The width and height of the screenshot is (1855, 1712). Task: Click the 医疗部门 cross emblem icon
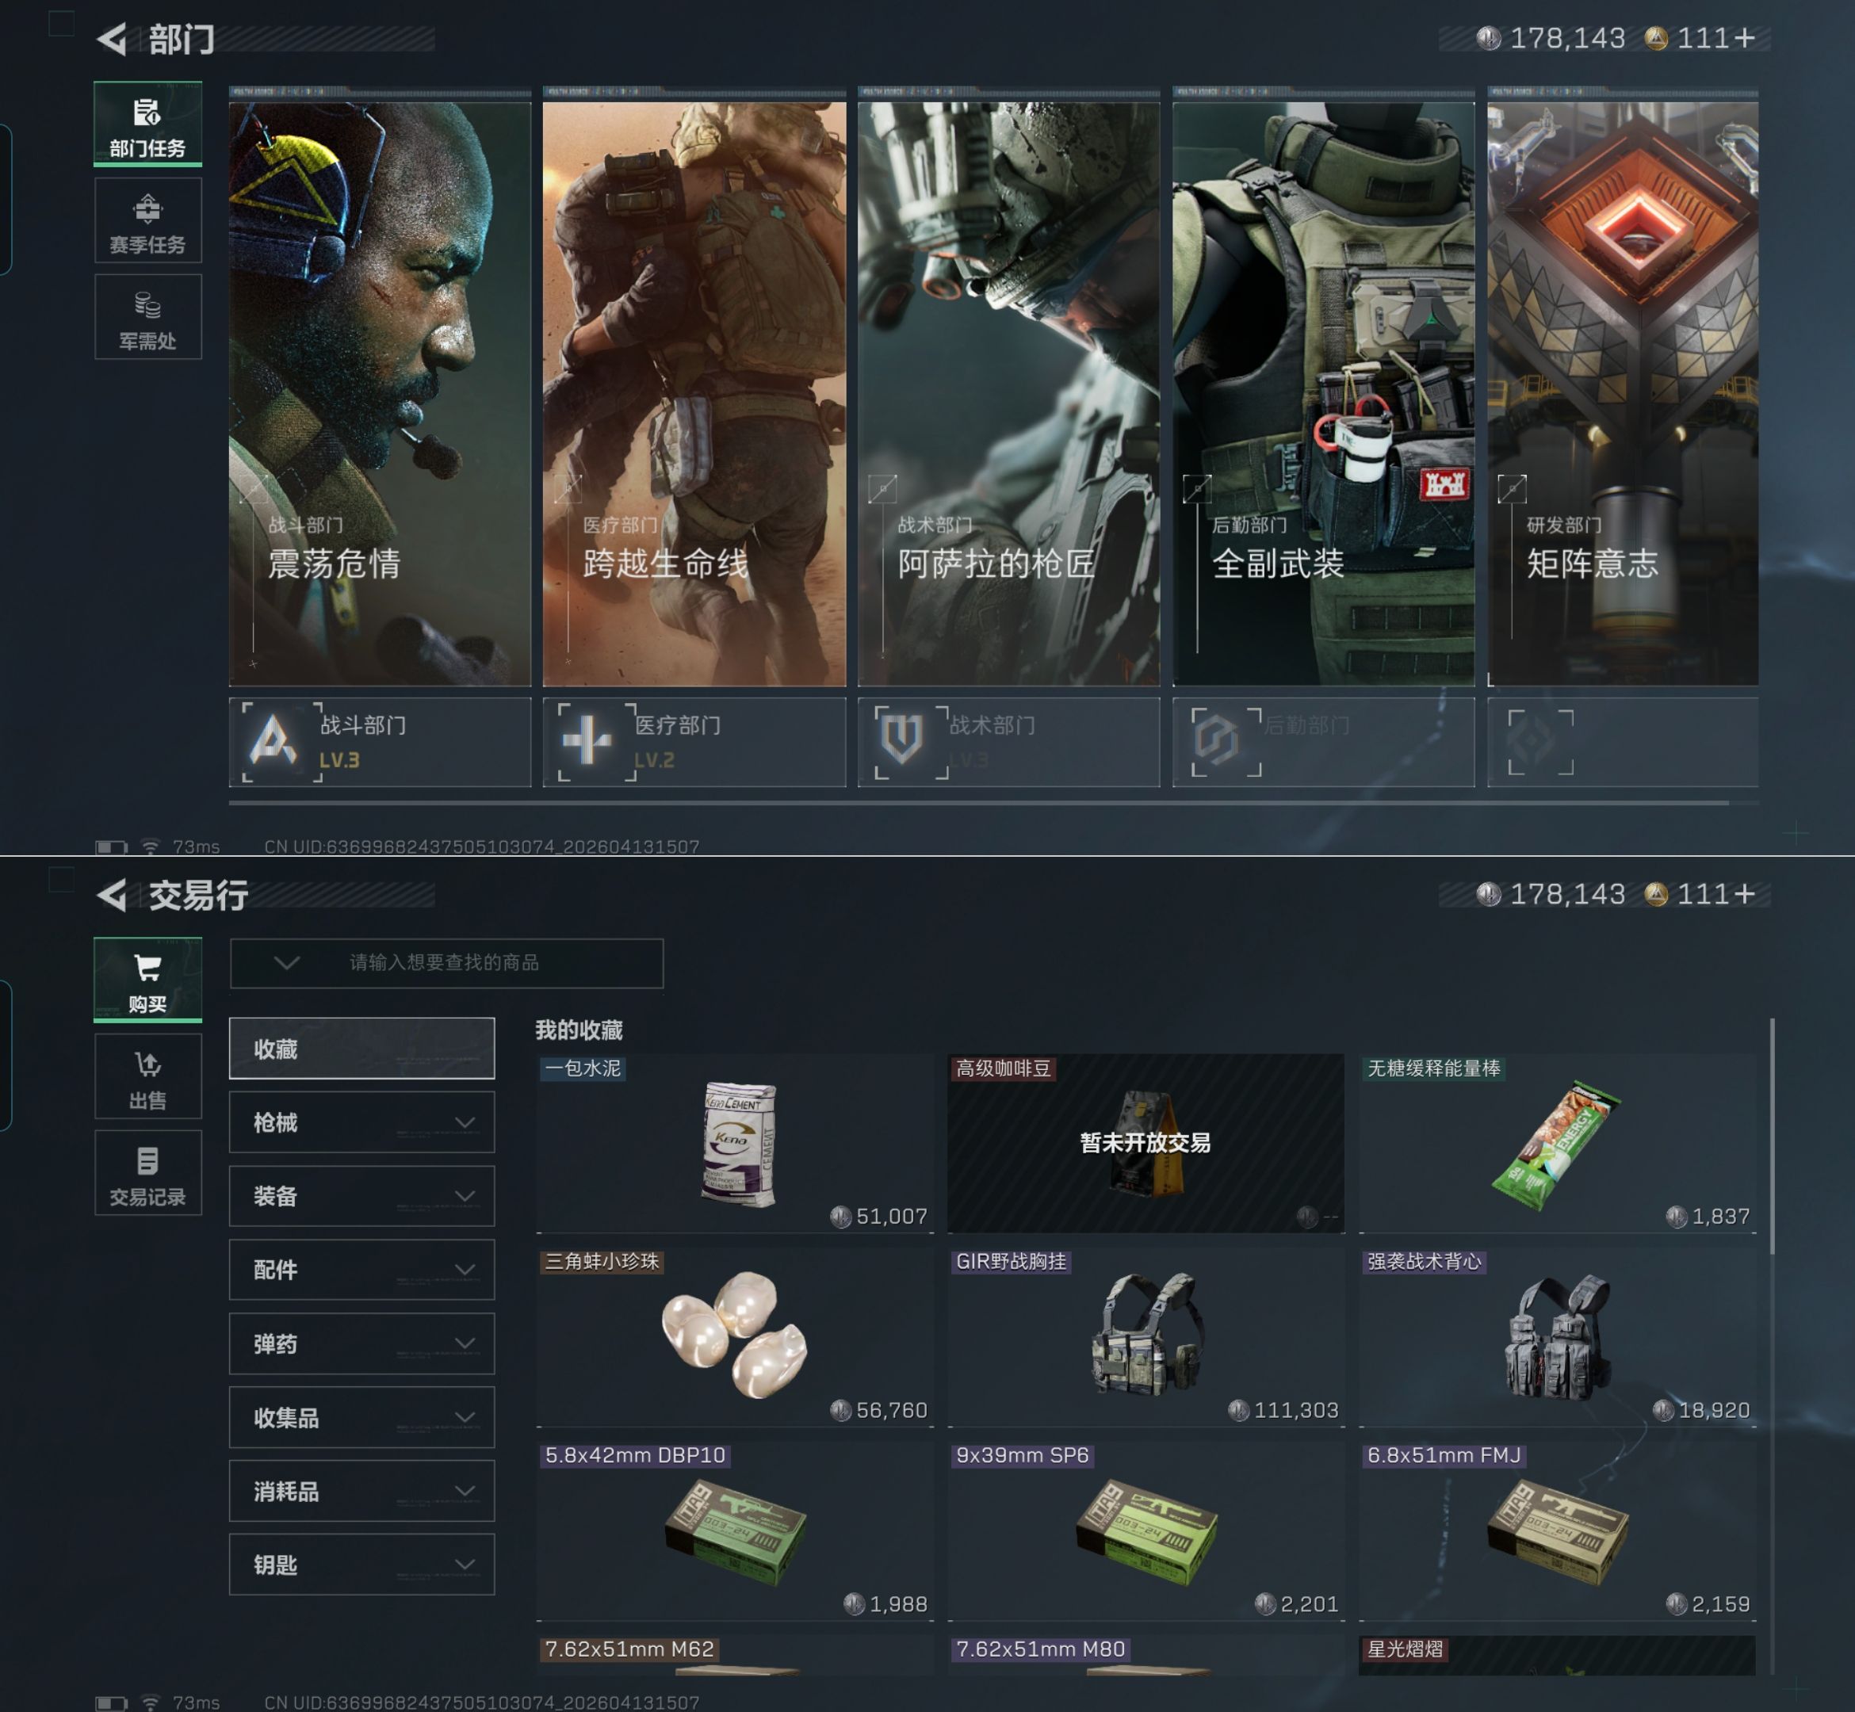pyautogui.click(x=588, y=742)
